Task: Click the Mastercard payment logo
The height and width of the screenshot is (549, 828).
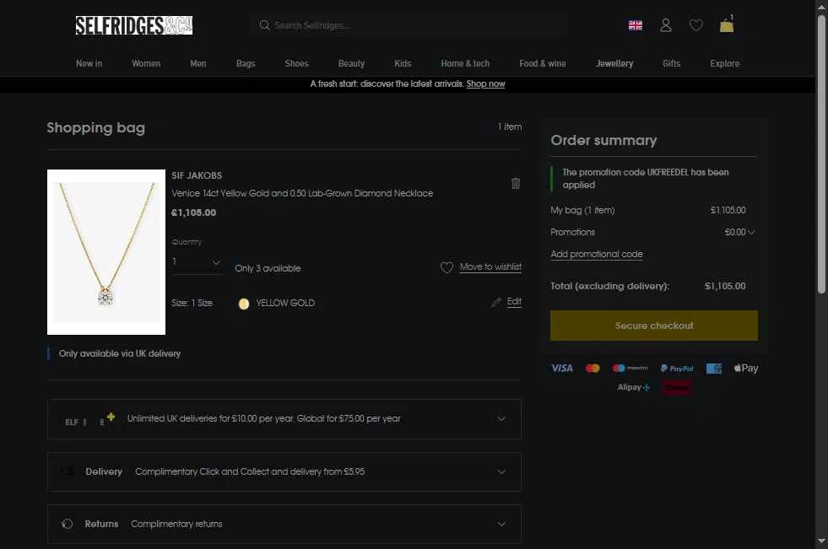Action: click(593, 369)
